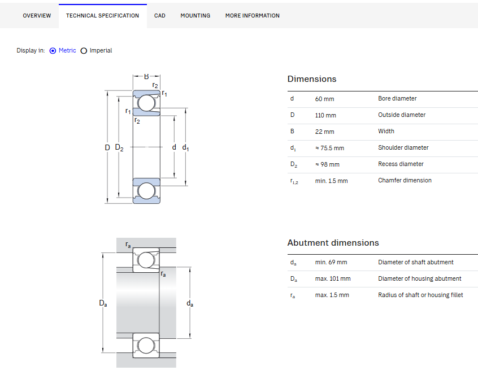Image resolution: width=478 pixels, height=375 pixels.
Task: Click the Abutment dimensions section heading
Action: [x=333, y=243]
